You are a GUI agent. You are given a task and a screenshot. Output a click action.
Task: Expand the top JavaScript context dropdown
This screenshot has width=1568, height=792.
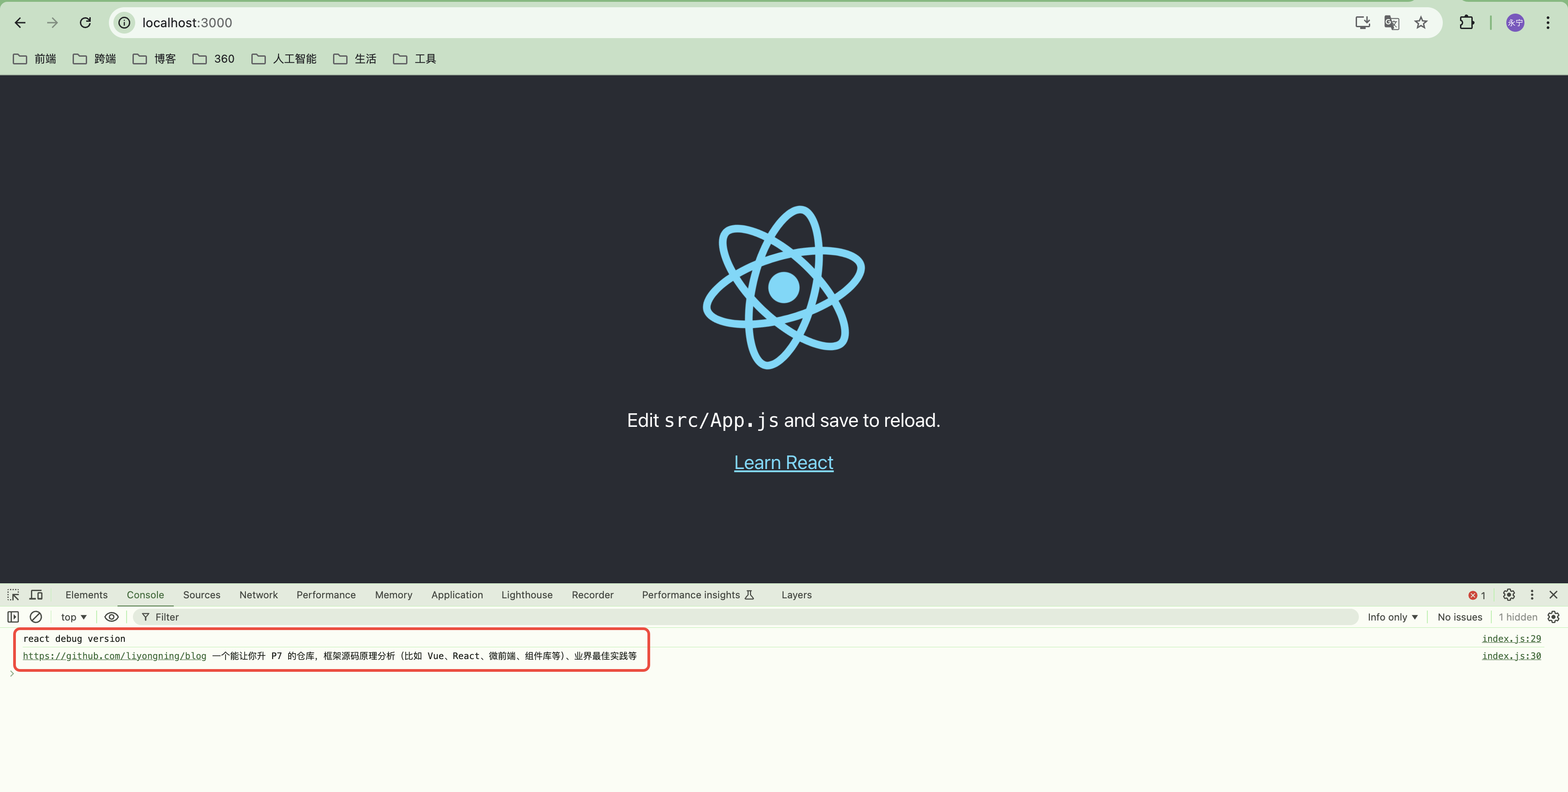click(x=73, y=616)
